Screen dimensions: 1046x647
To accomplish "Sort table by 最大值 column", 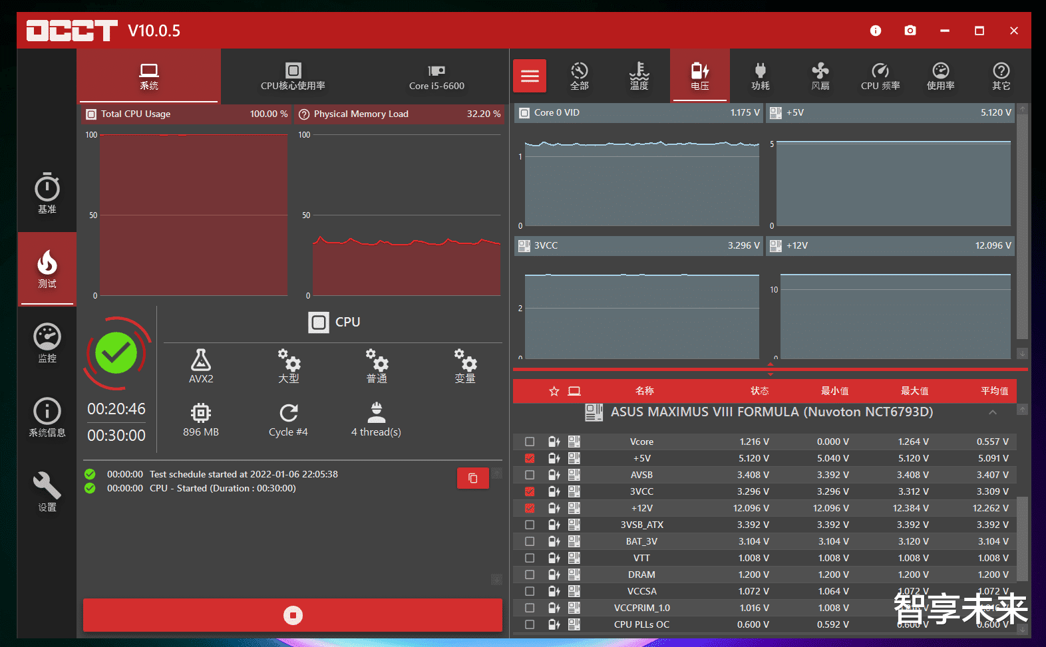I will (915, 391).
